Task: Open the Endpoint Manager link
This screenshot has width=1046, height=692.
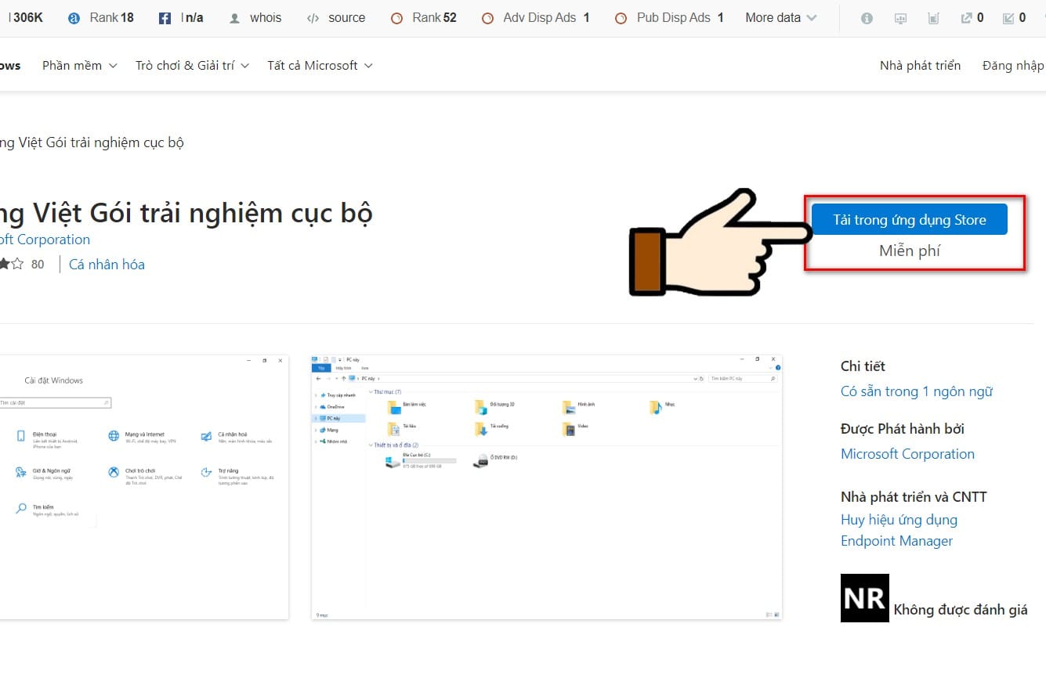Action: pos(896,541)
